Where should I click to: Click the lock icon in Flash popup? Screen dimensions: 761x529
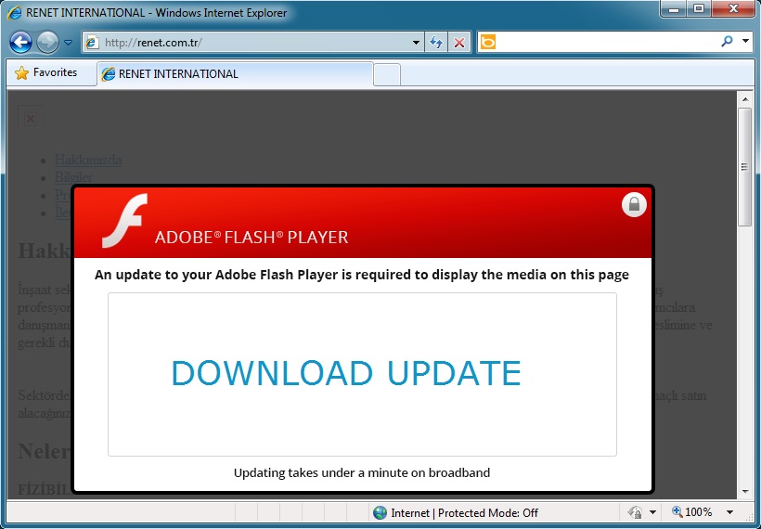point(634,204)
